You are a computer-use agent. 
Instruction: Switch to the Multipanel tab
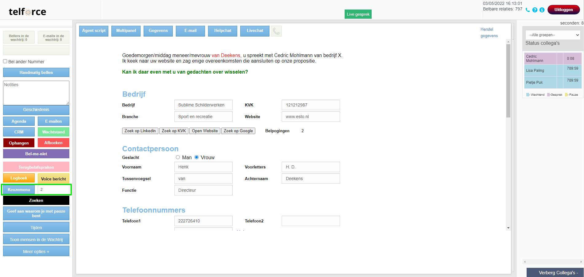coord(126,31)
